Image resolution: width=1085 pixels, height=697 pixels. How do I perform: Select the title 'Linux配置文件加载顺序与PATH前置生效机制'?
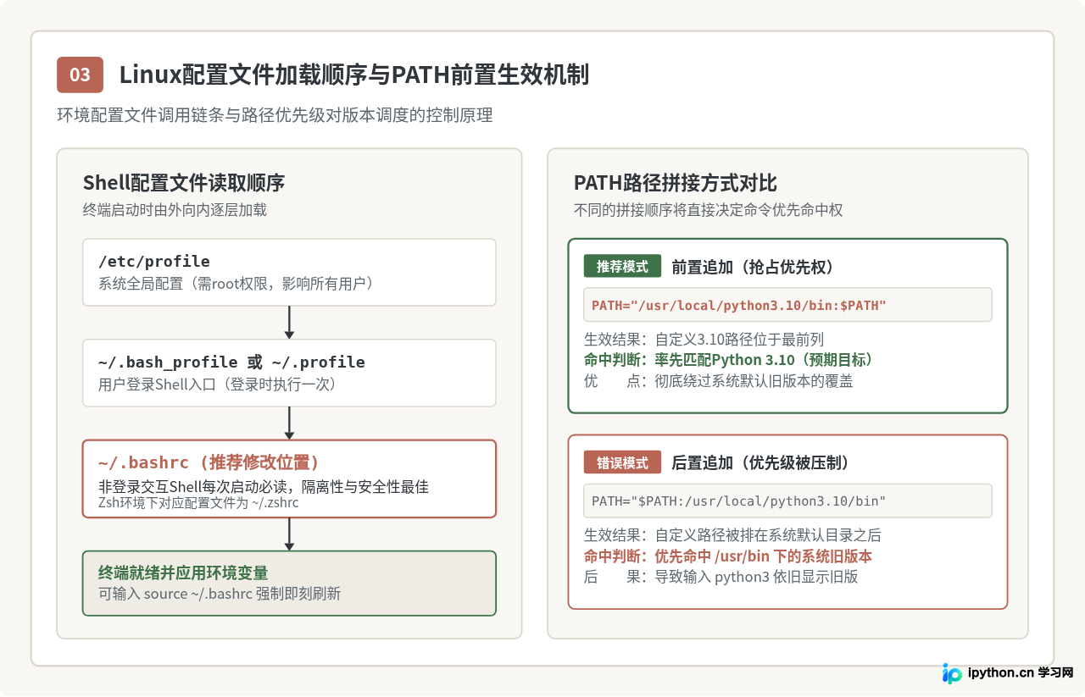pyautogui.click(x=354, y=75)
